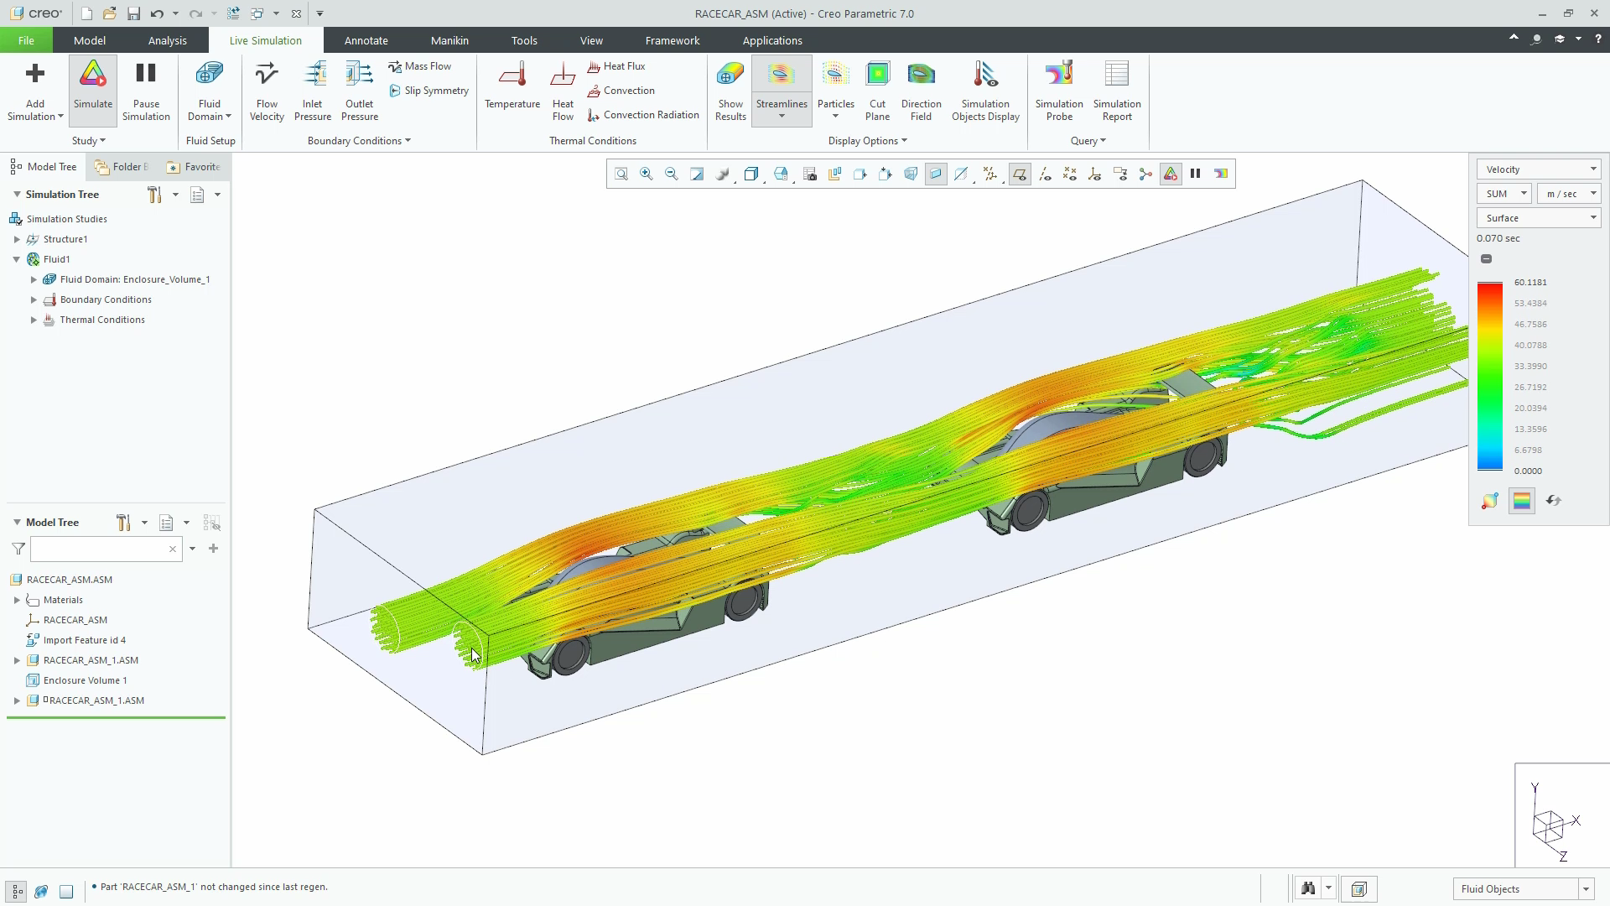
Task: Collapse the legend with minus button
Action: [1486, 259]
